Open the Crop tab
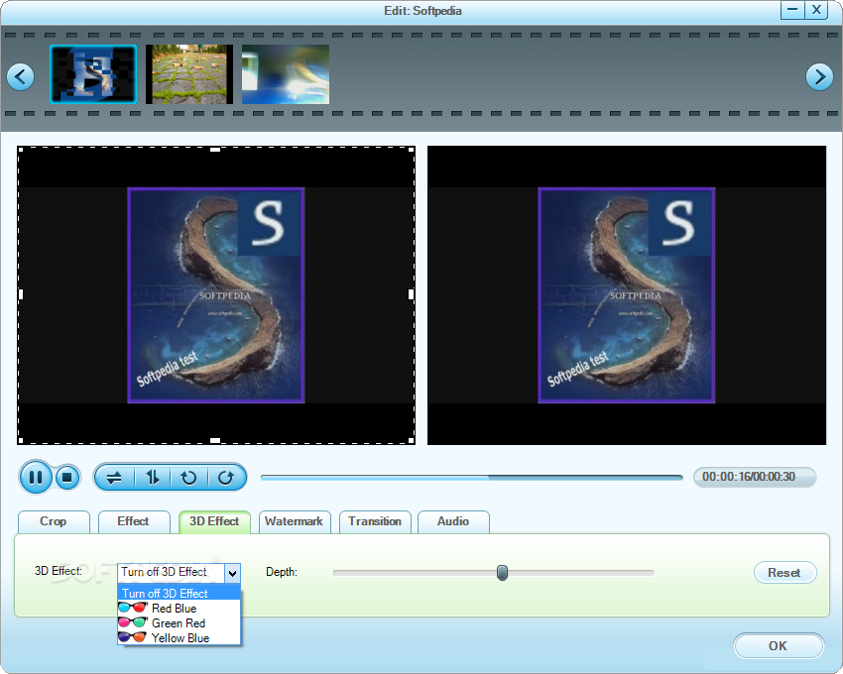Screen dimensions: 843x674 54,521
